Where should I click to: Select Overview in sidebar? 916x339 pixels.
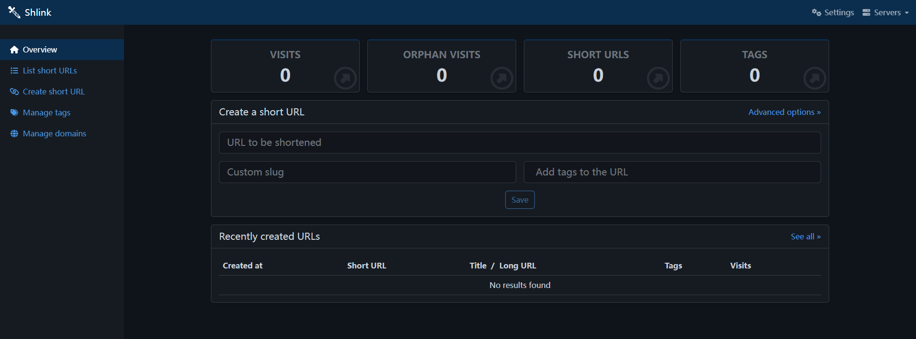[62, 50]
